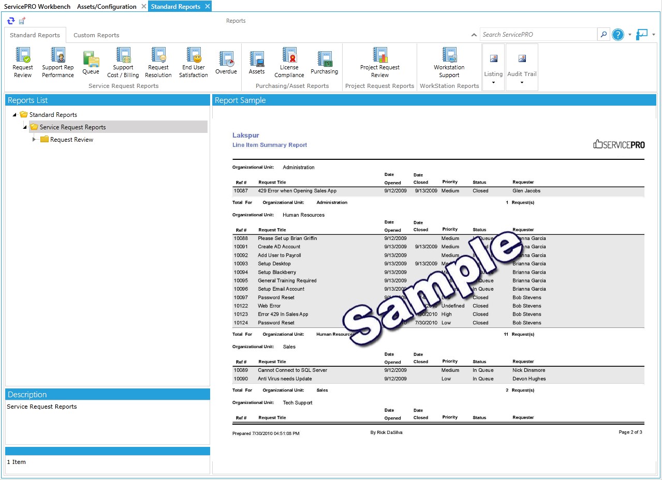
Task: Open the Request Resolution report
Action: coord(158,63)
